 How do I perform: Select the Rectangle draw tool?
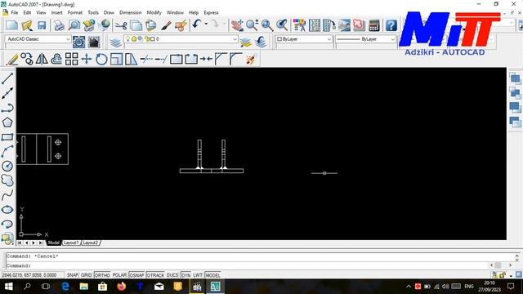[7, 137]
